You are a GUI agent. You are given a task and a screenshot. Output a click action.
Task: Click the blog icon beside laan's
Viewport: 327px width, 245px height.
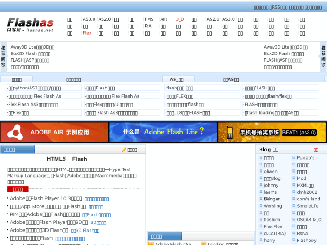261,192
